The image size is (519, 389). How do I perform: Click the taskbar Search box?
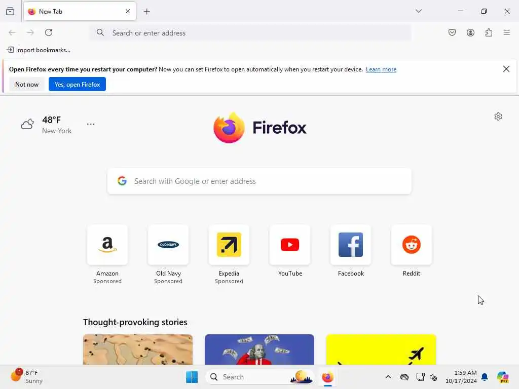[x=259, y=377]
